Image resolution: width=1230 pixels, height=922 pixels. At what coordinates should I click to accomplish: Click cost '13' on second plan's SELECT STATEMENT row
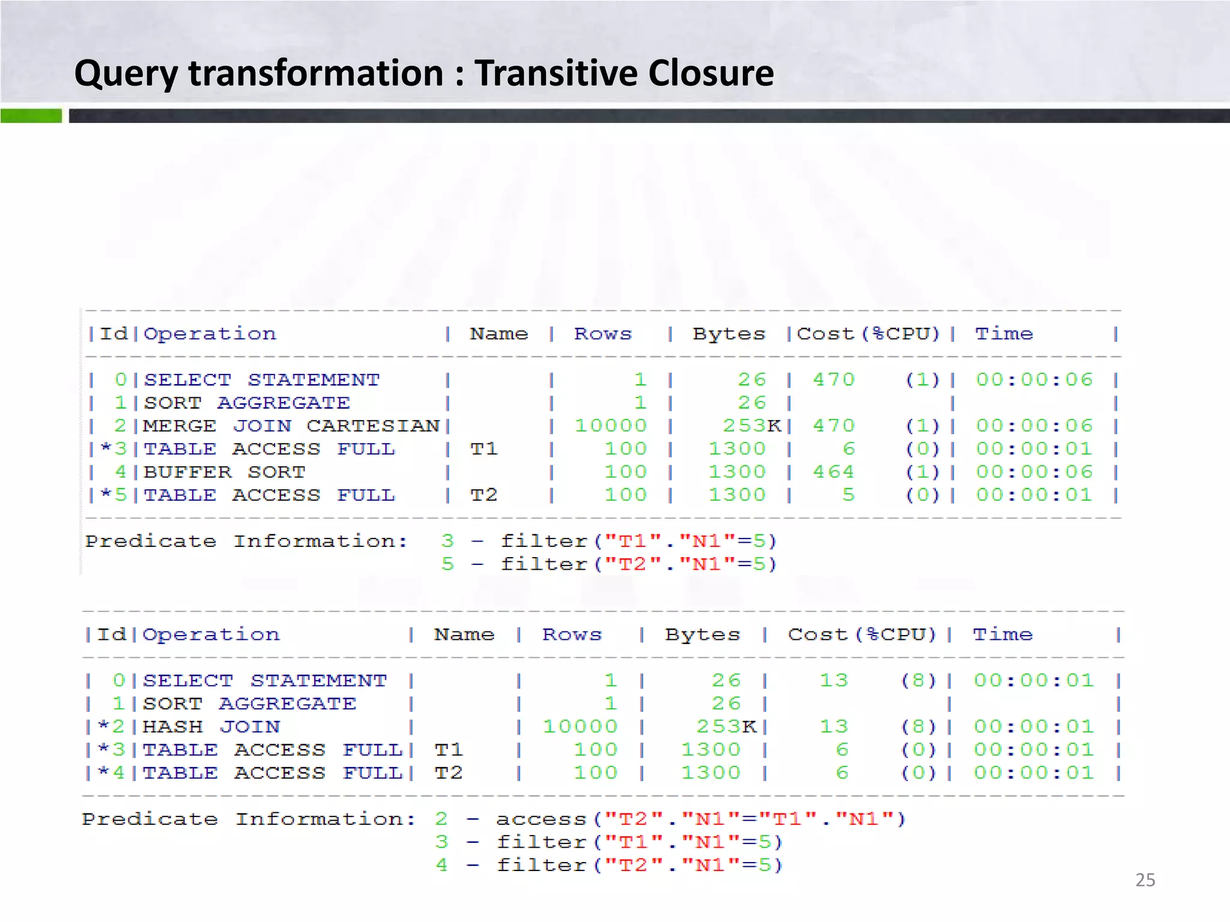[834, 681]
